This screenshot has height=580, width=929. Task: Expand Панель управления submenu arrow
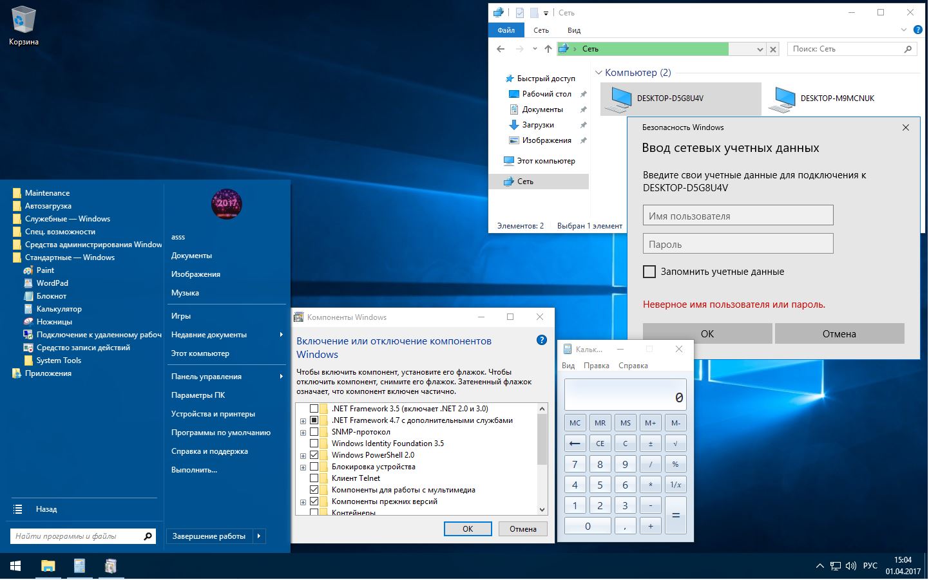[282, 377]
